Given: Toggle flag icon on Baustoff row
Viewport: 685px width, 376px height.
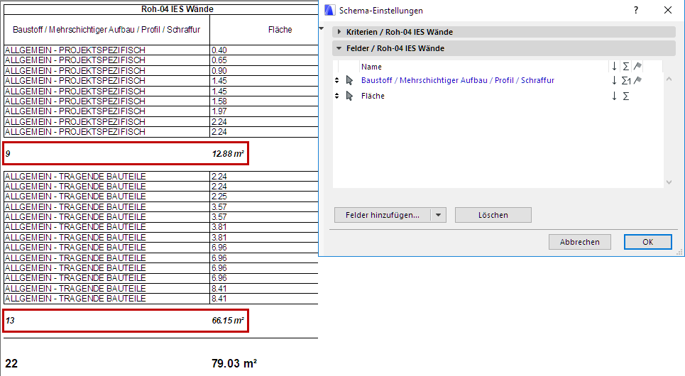Looking at the screenshot, I should (638, 80).
